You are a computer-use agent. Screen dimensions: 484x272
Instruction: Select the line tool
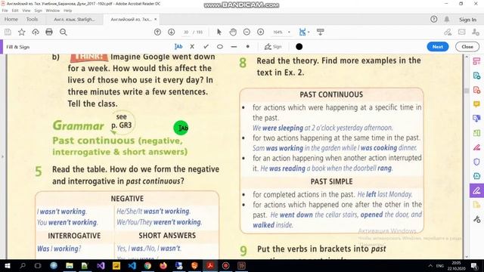(234, 47)
